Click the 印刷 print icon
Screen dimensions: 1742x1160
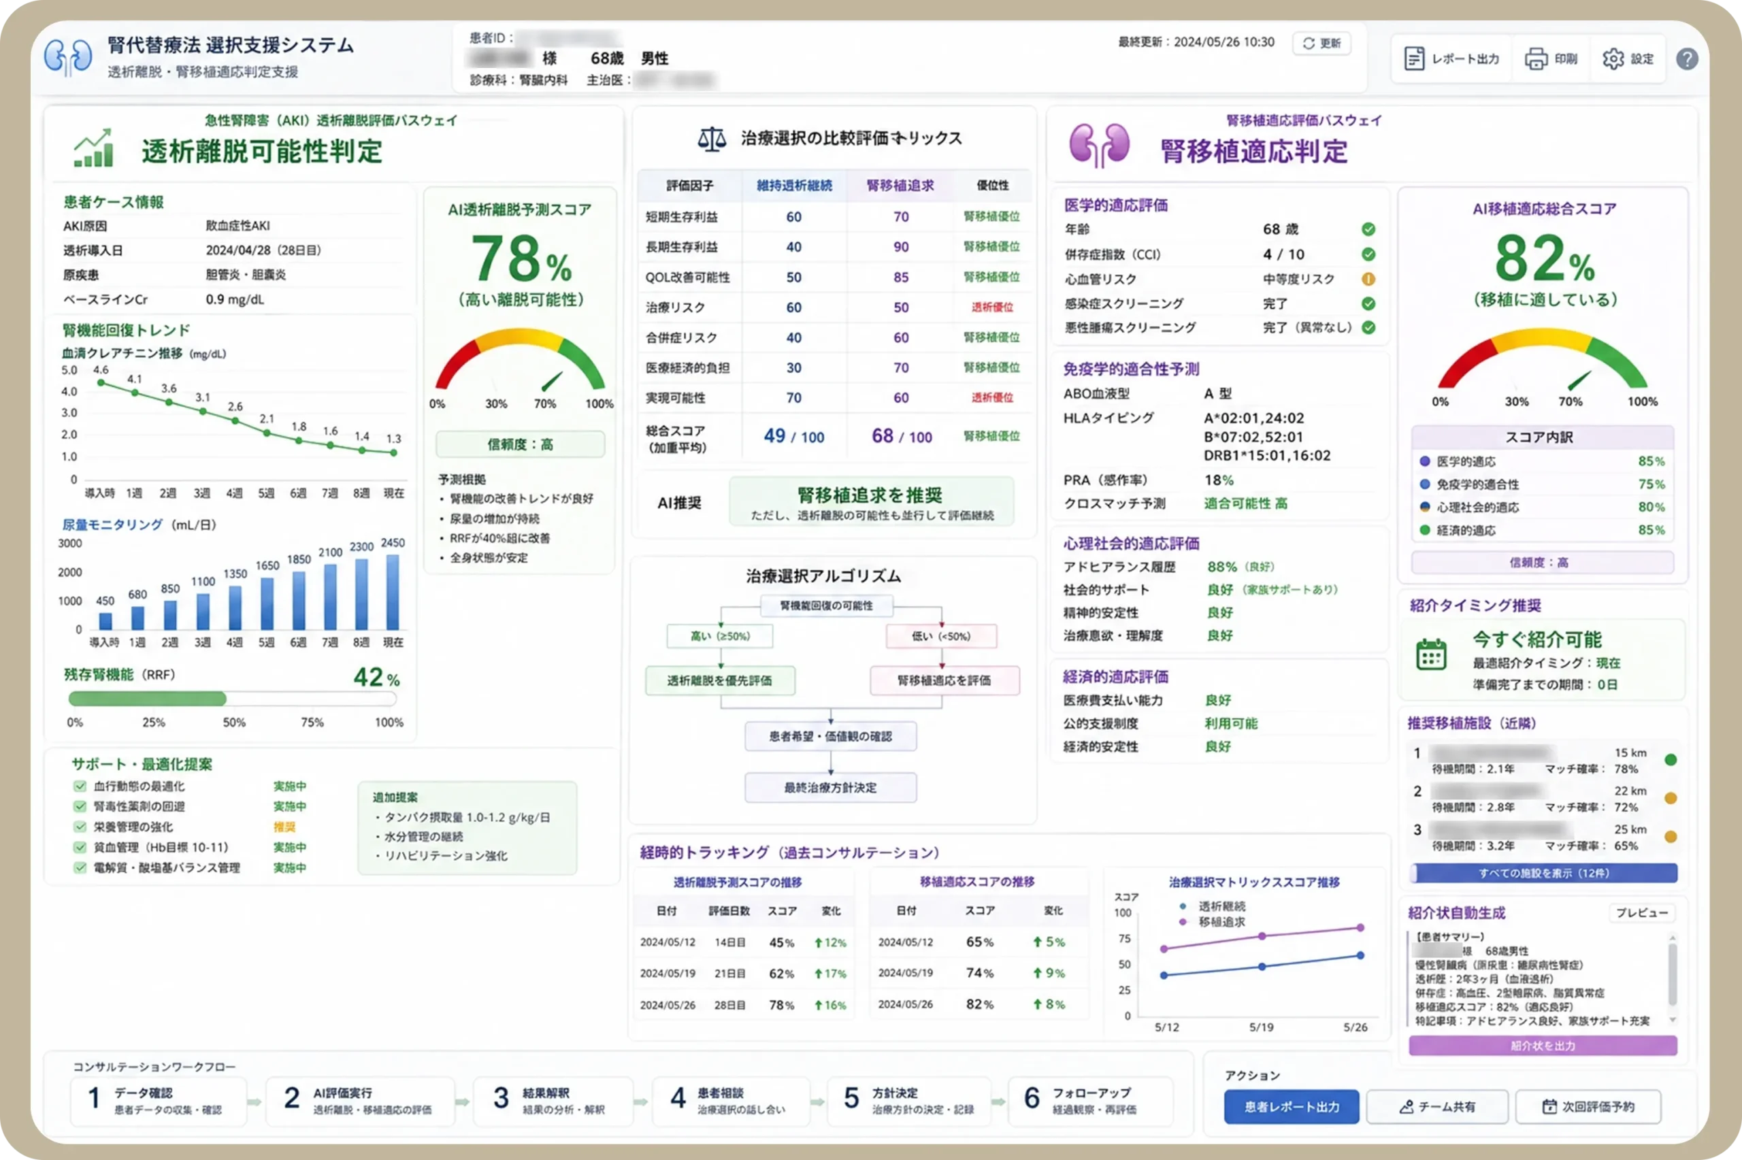click(1536, 59)
